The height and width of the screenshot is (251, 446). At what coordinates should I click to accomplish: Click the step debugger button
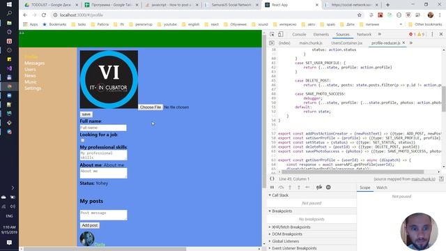tap(307, 188)
